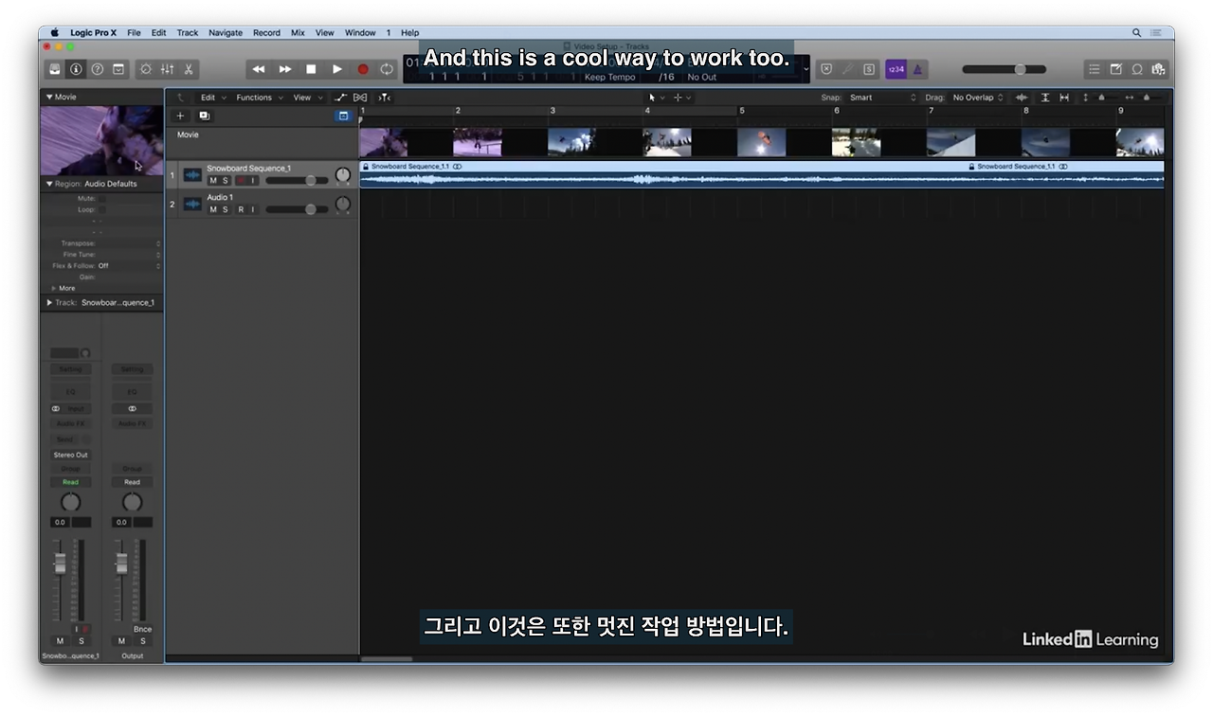Click the Fast Forward transport button
This screenshot has width=1213, height=716.
pos(285,69)
